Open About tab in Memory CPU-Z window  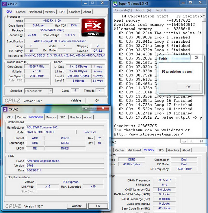coord(186,150)
